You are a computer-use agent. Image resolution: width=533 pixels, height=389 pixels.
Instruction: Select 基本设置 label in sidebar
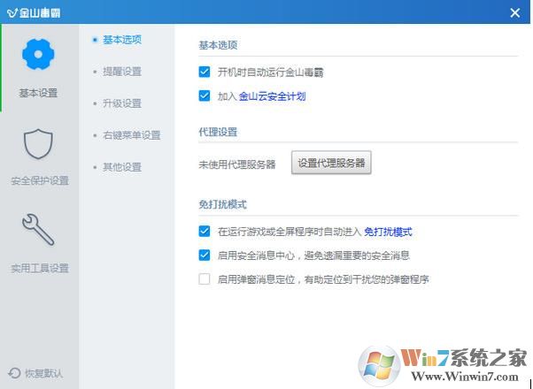[x=38, y=93]
